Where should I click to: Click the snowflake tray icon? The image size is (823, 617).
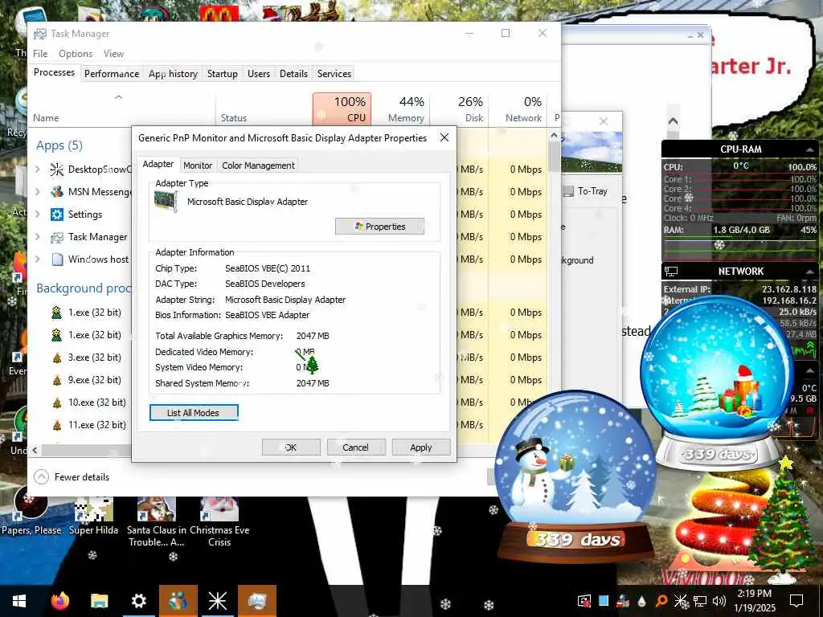tap(681, 601)
